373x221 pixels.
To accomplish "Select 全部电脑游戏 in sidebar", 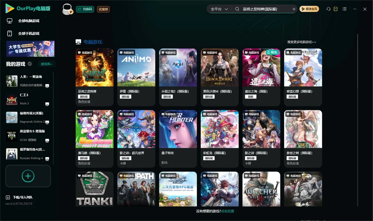I will 29,21.
